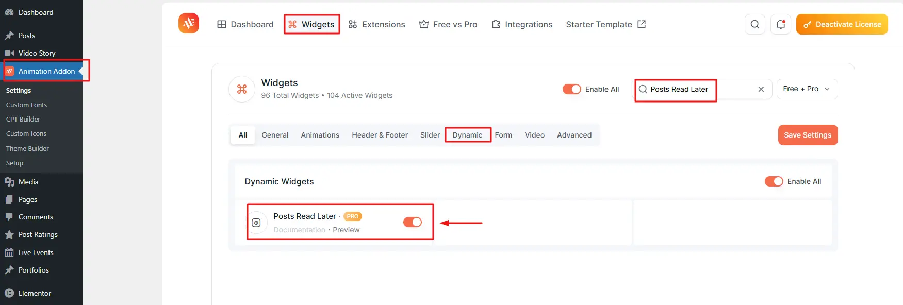This screenshot has height=305, width=903.
Task: Click the Posts Read Later widget icon
Action: pos(256,223)
